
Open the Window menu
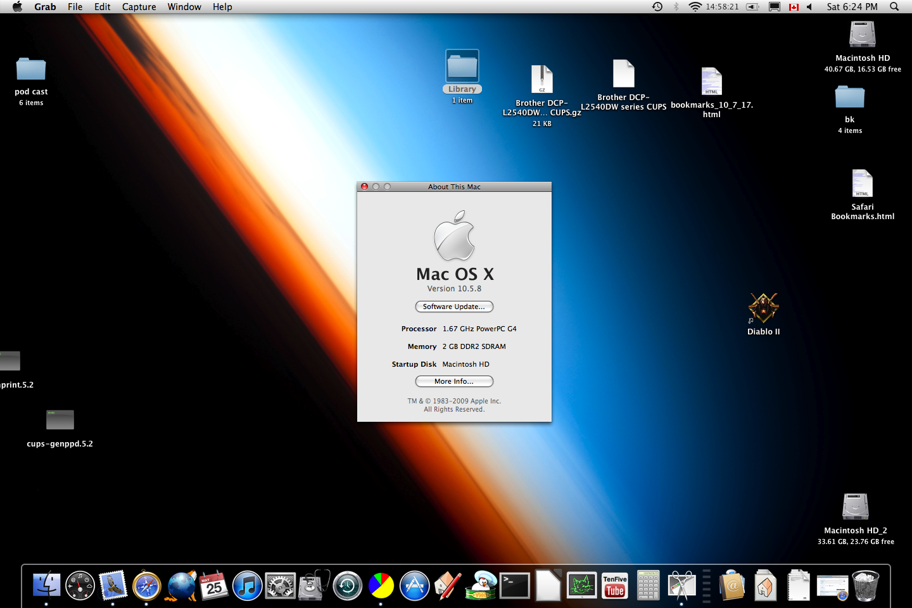(x=184, y=7)
